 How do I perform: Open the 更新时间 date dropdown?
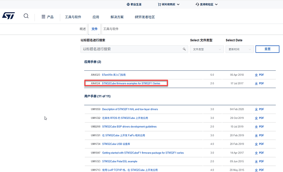[240, 49]
